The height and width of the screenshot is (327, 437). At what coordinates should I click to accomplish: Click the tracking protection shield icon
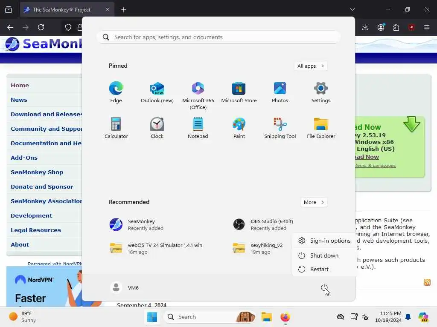pos(68,27)
